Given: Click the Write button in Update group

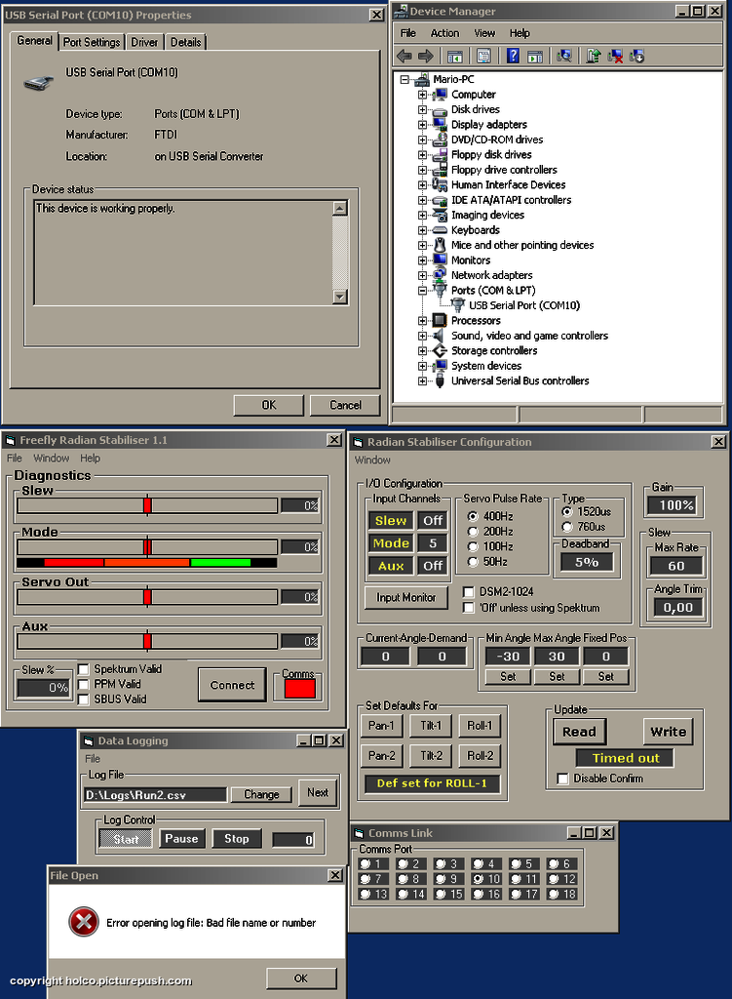Looking at the screenshot, I should [668, 732].
